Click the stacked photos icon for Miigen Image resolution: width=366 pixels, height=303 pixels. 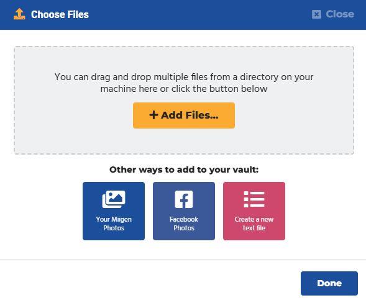114,199
